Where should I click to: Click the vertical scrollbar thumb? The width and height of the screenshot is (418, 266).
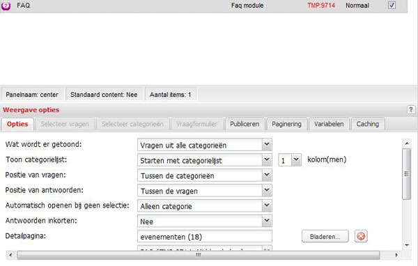(x=407, y=174)
